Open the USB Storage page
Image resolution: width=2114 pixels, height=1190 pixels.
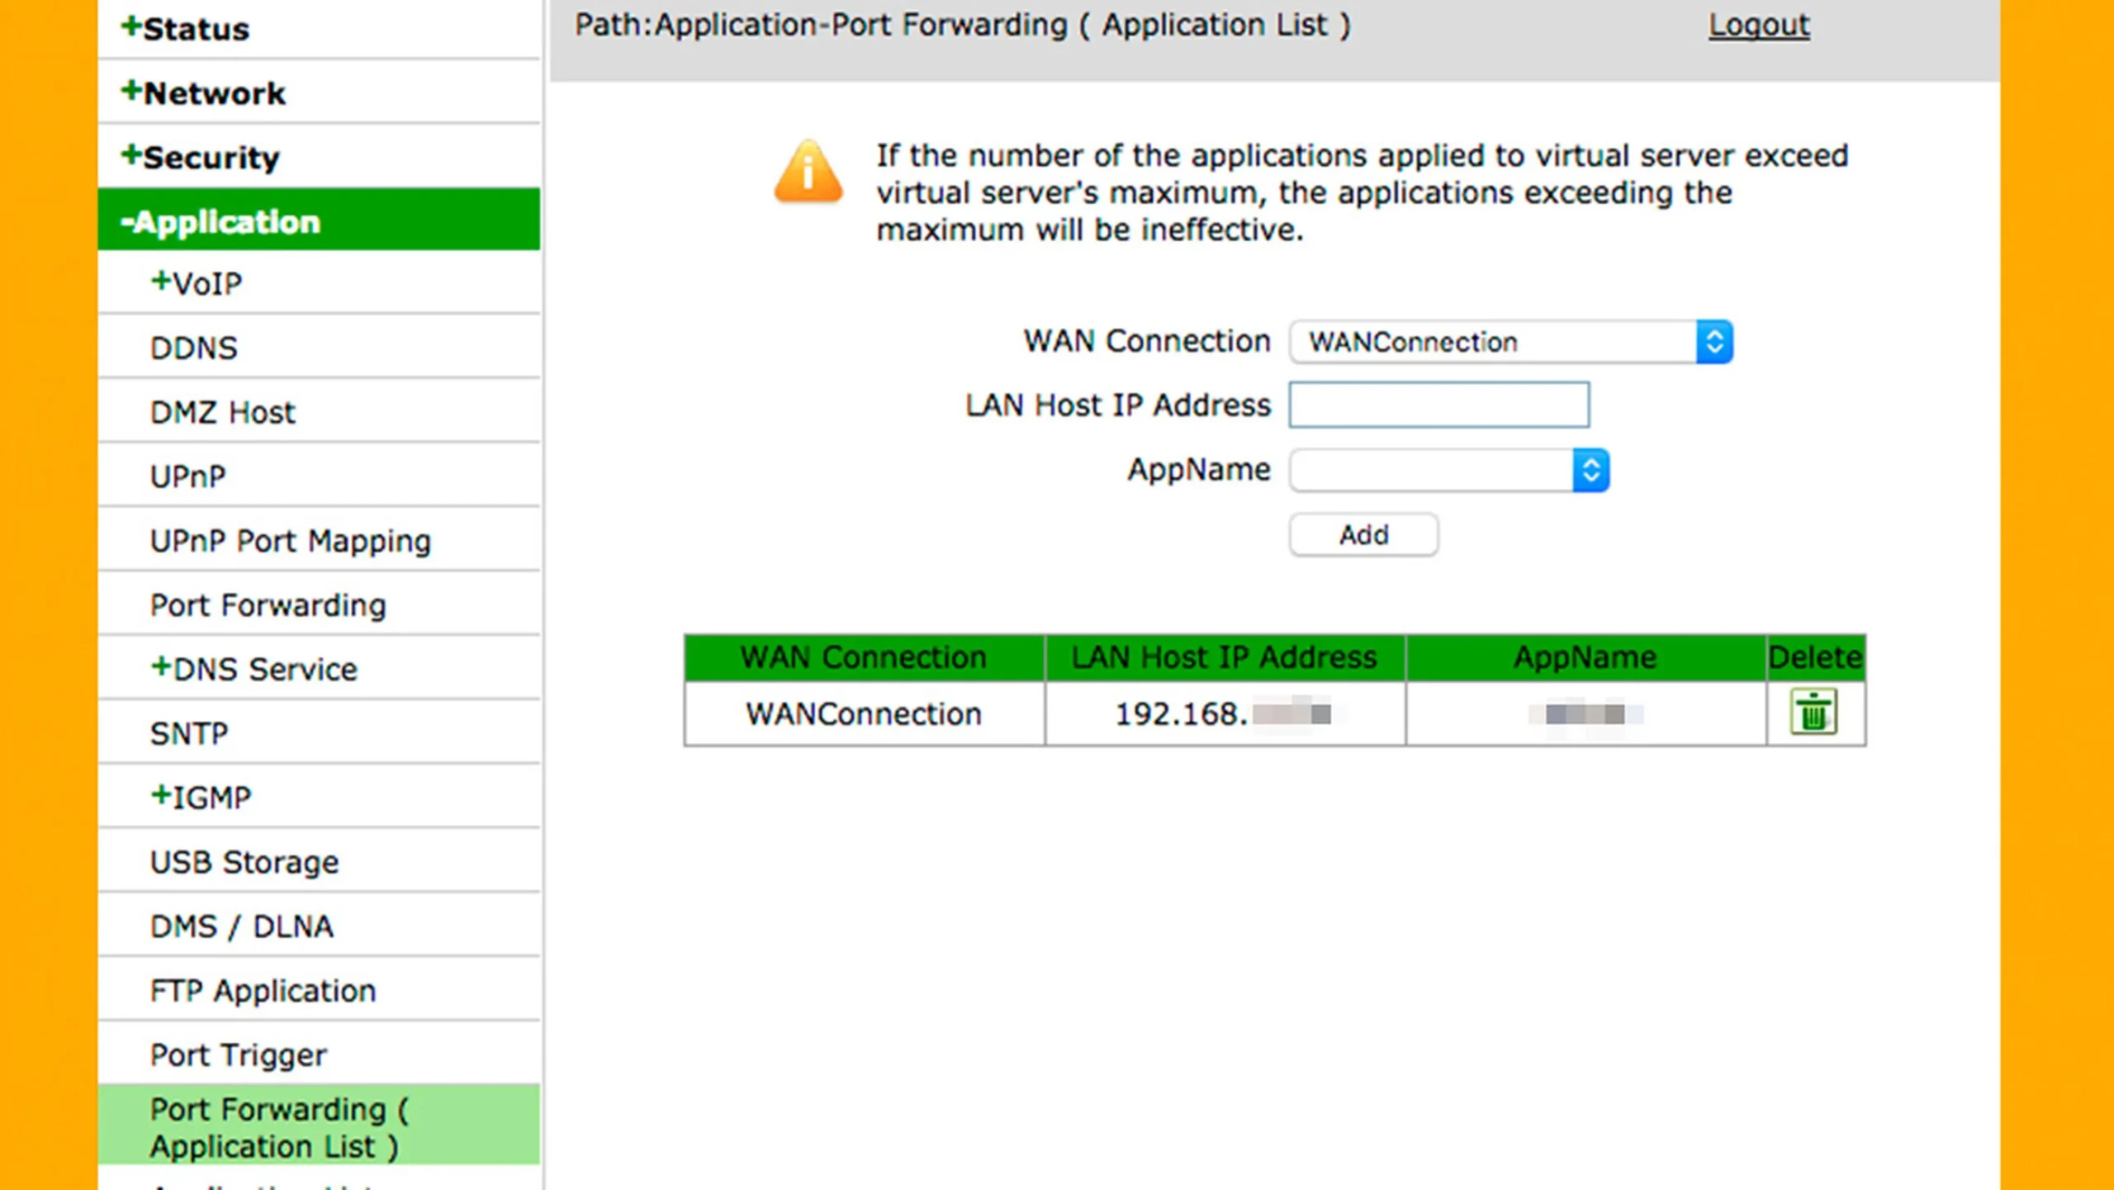244,862
